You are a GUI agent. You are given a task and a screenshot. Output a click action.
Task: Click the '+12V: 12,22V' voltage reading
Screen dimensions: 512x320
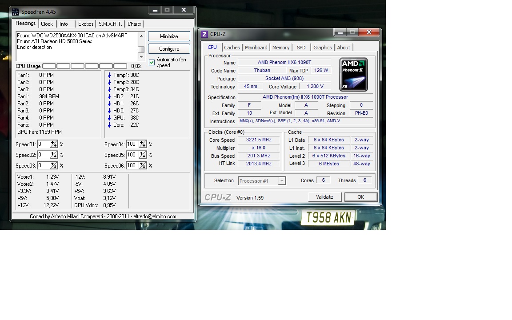(38, 205)
